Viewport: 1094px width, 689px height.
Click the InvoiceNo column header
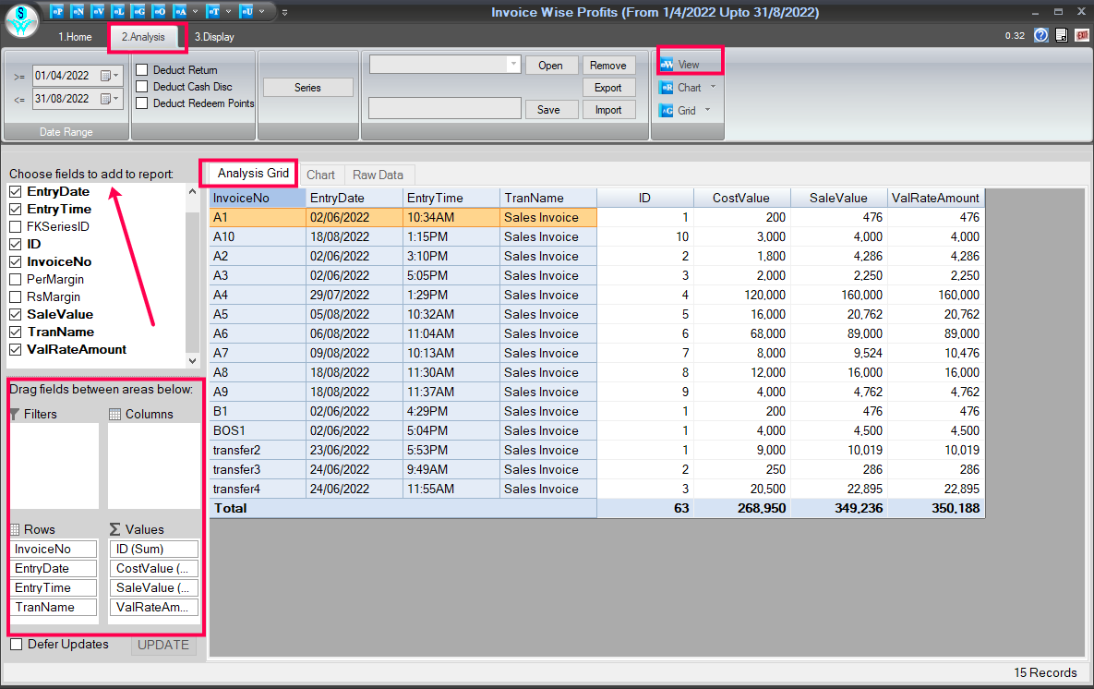[258, 199]
